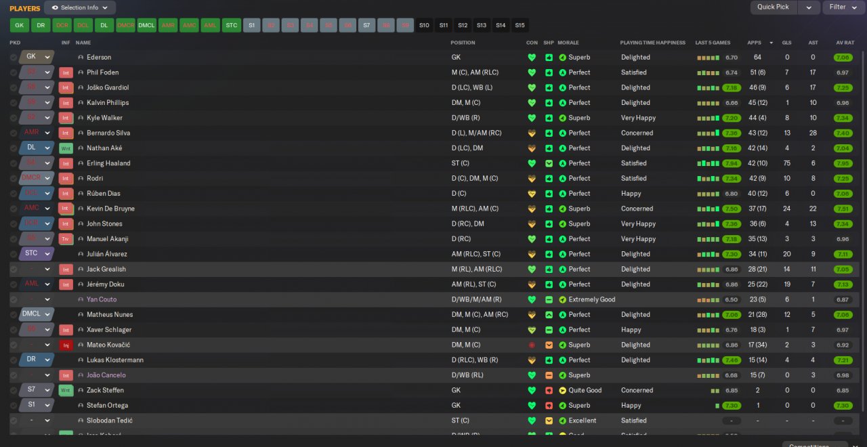Click Ederson's player profile icon
The width and height of the screenshot is (867, 447).
coord(81,58)
